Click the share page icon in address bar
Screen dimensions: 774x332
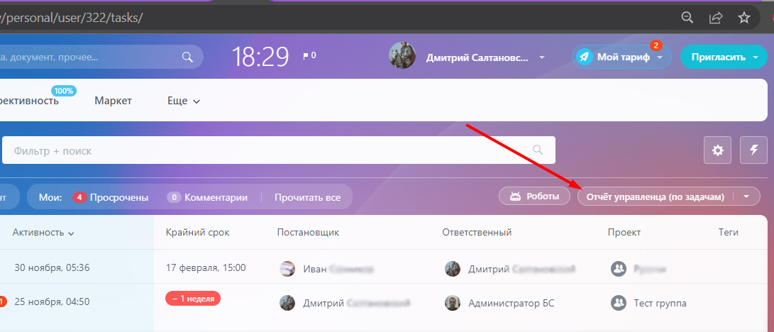[x=715, y=17]
